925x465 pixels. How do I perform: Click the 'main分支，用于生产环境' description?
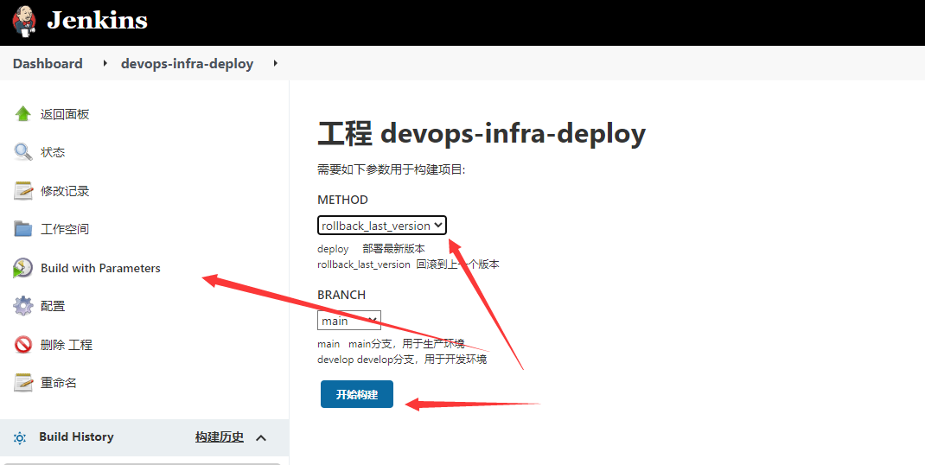tap(391, 344)
